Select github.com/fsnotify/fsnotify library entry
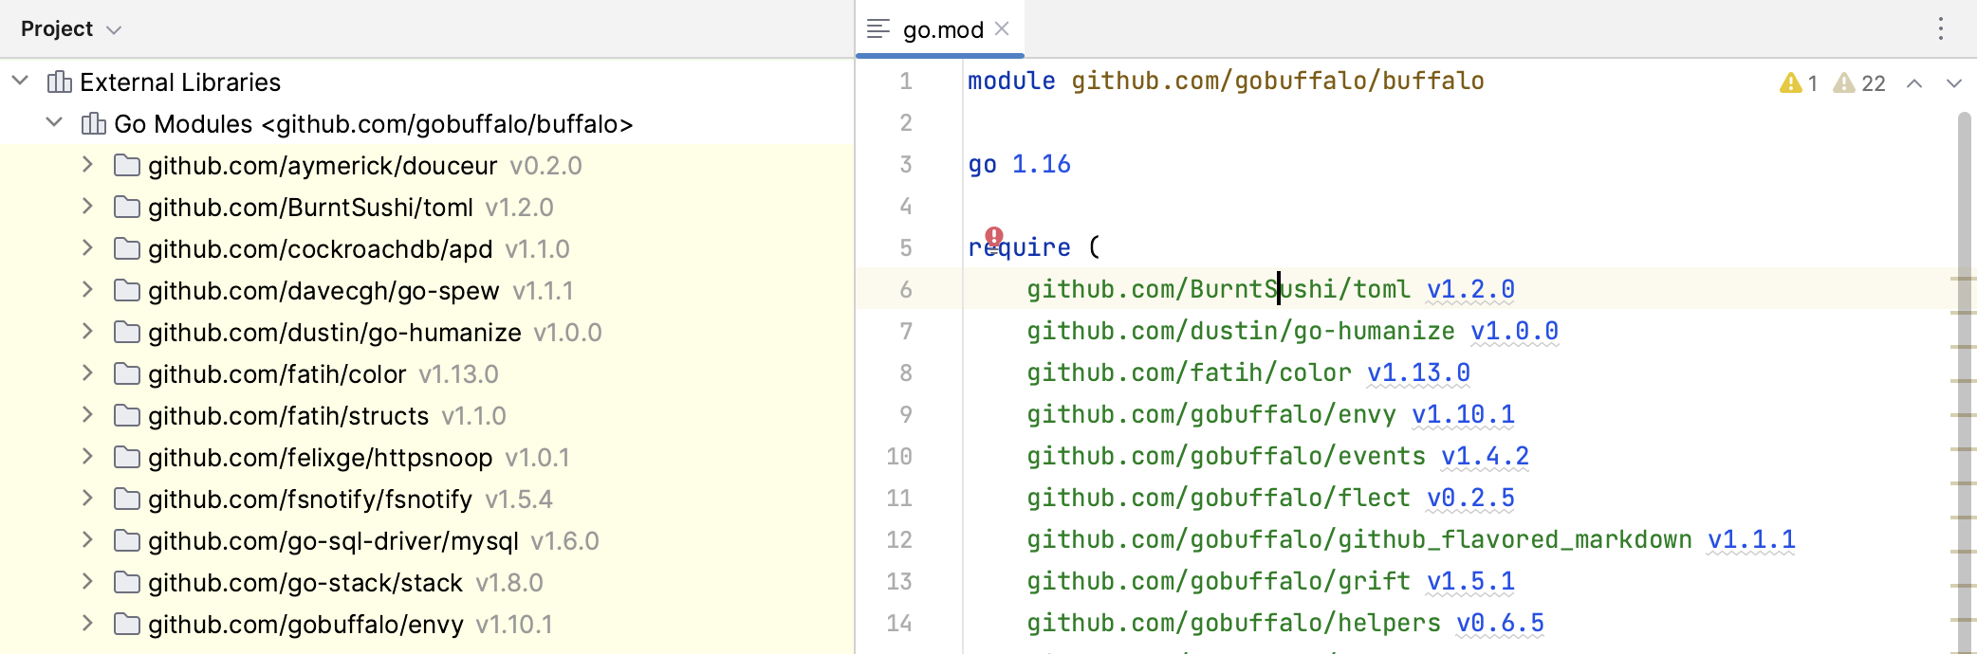1977x654 pixels. 309,500
